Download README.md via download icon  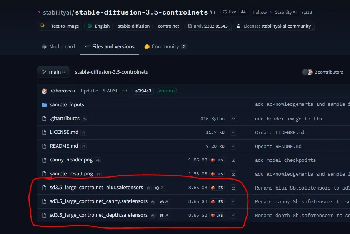233,146
